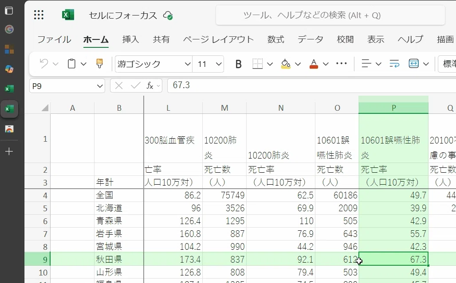Click the workbook title セルにフォーカス
The width and height of the screenshot is (456, 283).
(123, 16)
